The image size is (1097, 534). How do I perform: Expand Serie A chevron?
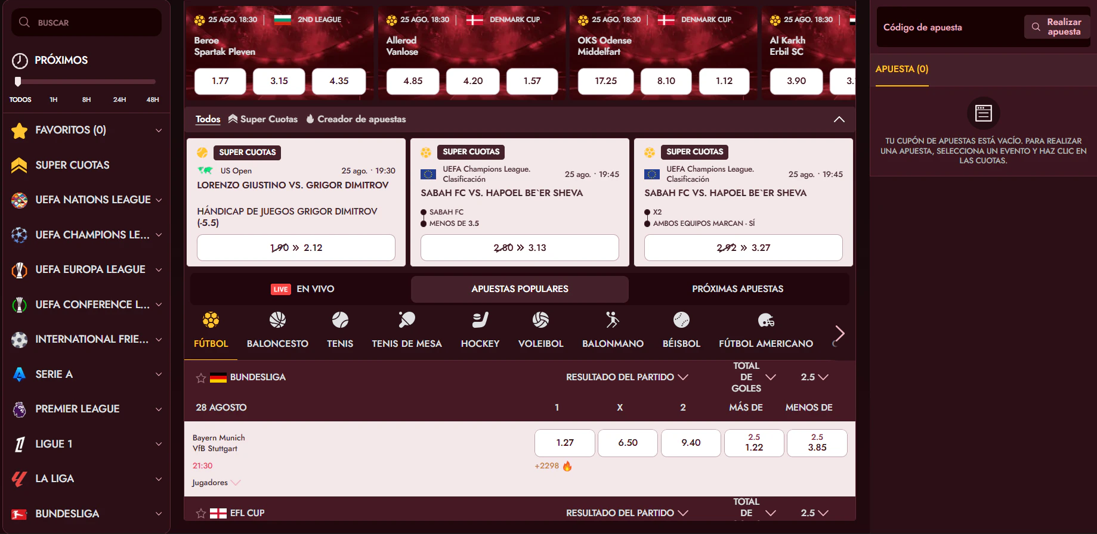159,374
